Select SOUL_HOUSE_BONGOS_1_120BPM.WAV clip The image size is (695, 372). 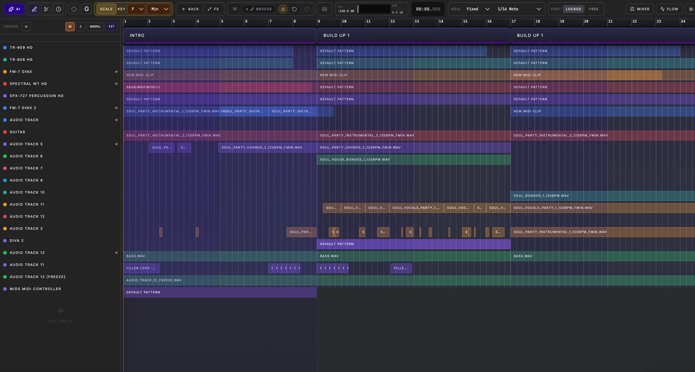pos(414,160)
